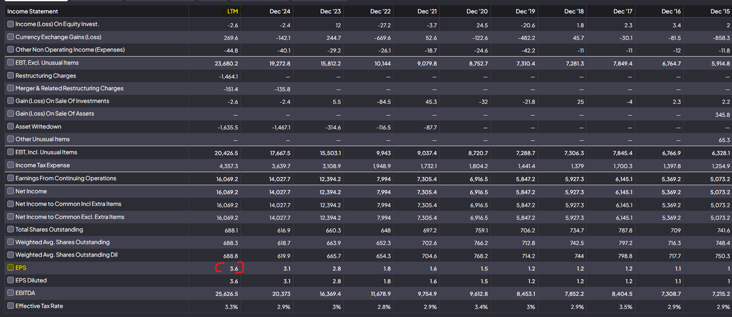732x317 pixels.
Task: Click the Dec '15 column header
Action: click(720, 12)
